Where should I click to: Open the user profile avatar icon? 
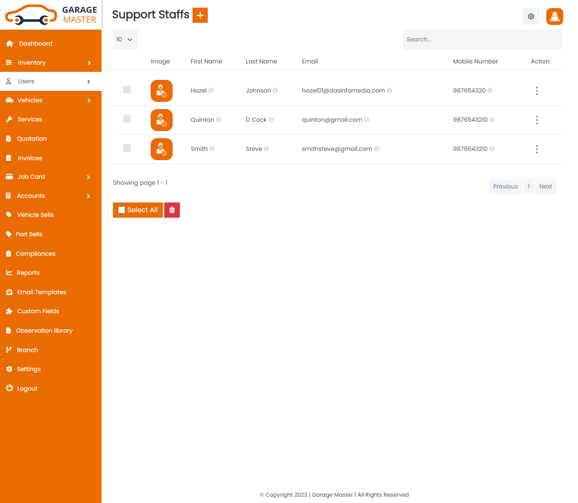point(554,16)
